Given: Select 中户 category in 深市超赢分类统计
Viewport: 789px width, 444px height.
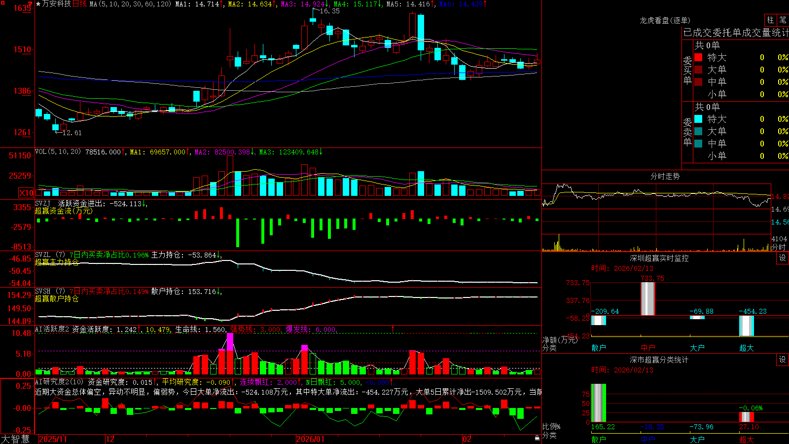Looking at the screenshot, I should (x=648, y=439).
